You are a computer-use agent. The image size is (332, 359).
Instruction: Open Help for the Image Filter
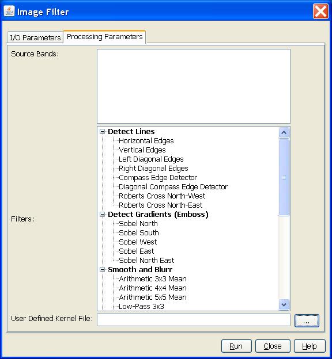310,346
